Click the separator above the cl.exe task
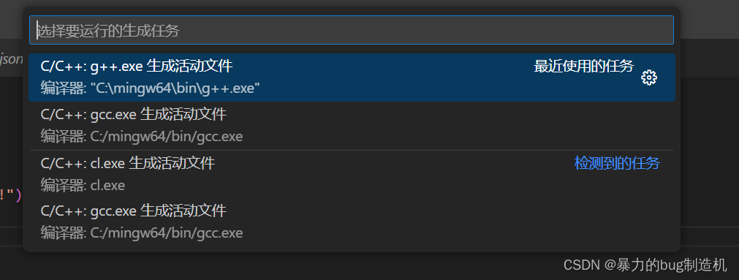The width and height of the screenshot is (739, 280). [x=352, y=150]
